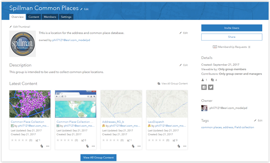Open Membership Requests
Viewport: 270px width, 163px height.
click(231, 47)
